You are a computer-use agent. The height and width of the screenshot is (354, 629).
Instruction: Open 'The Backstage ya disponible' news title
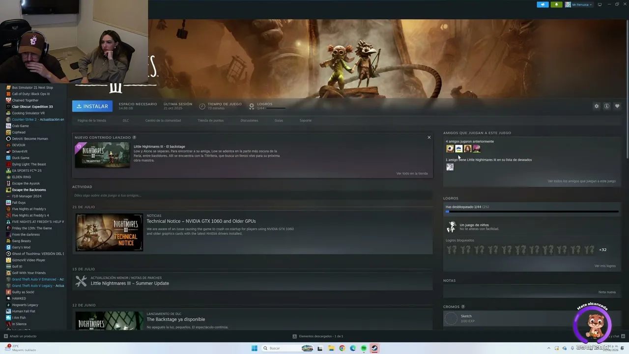[176, 320]
